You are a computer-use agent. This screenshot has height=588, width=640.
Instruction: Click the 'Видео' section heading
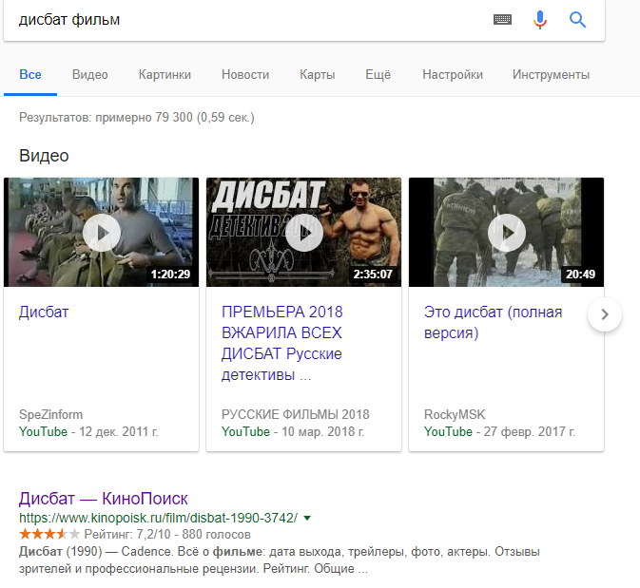pos(44,156)
